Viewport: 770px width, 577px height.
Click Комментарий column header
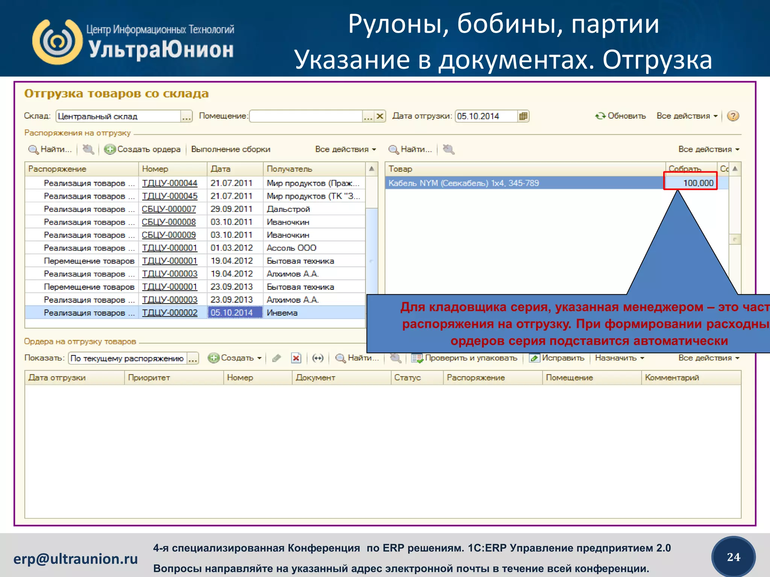691,378
